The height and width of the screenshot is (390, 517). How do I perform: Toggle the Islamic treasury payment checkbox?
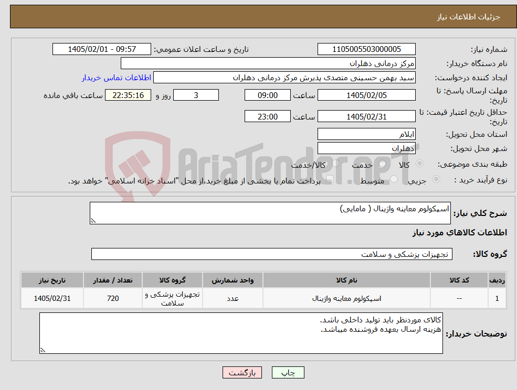click(x=330, y=179)
